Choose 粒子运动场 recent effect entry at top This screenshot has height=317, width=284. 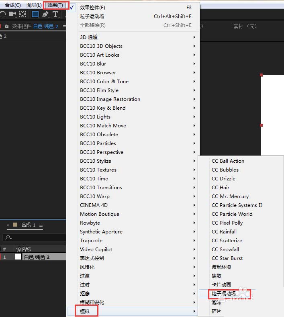pyautogui.click(x=133, y=16)
